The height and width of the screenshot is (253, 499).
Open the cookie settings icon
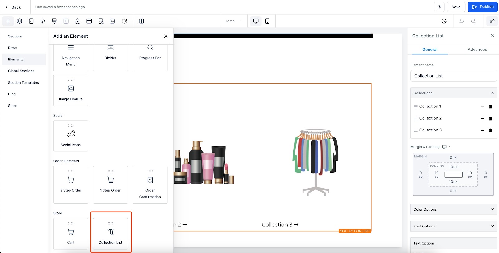[x=124, y=21]
